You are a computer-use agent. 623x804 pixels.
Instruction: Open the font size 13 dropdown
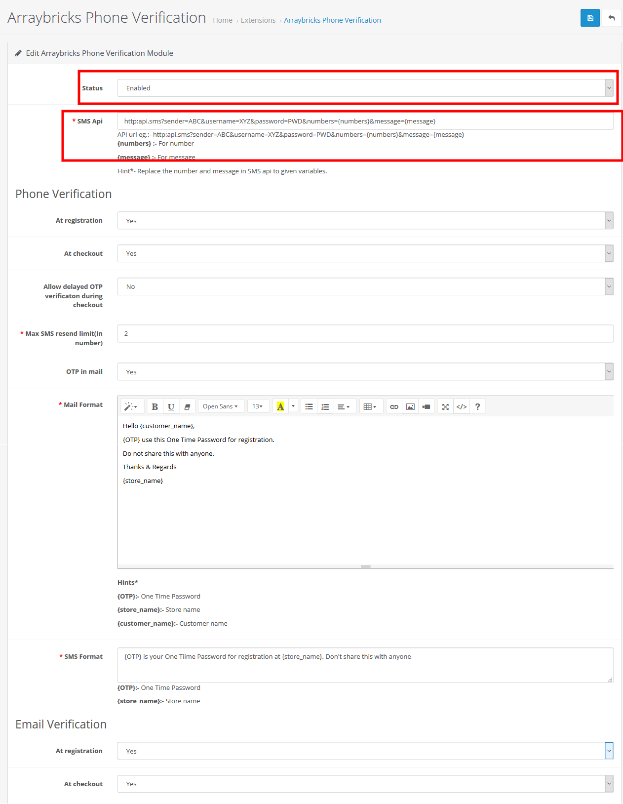click(258, 406)
